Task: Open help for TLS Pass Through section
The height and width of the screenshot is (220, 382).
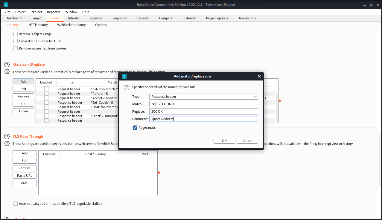Action: tap(7, 137)
